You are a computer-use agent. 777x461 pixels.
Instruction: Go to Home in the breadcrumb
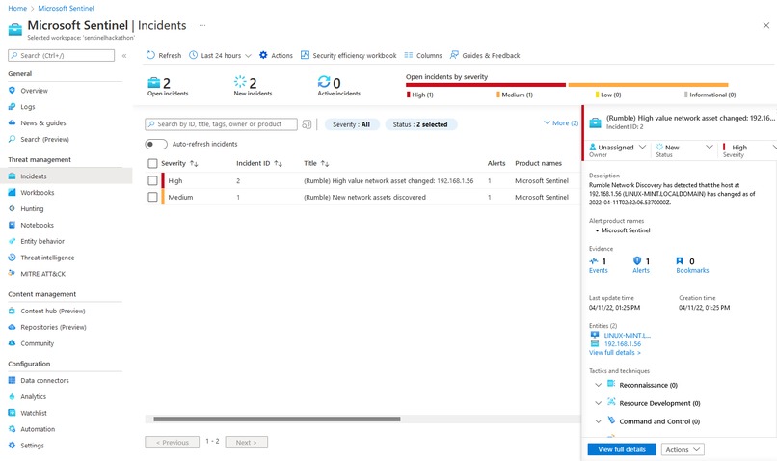[x=17, y=8]
